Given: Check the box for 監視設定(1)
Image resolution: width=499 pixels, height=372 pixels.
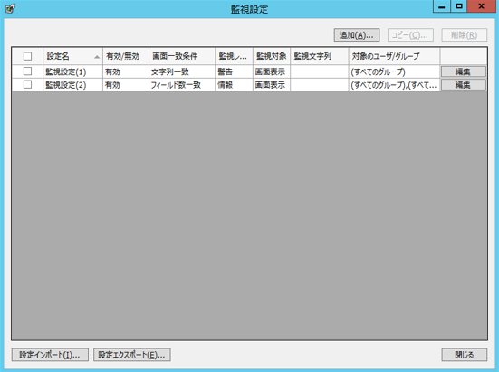Looking at the screenshot, I should click(28, 72).
